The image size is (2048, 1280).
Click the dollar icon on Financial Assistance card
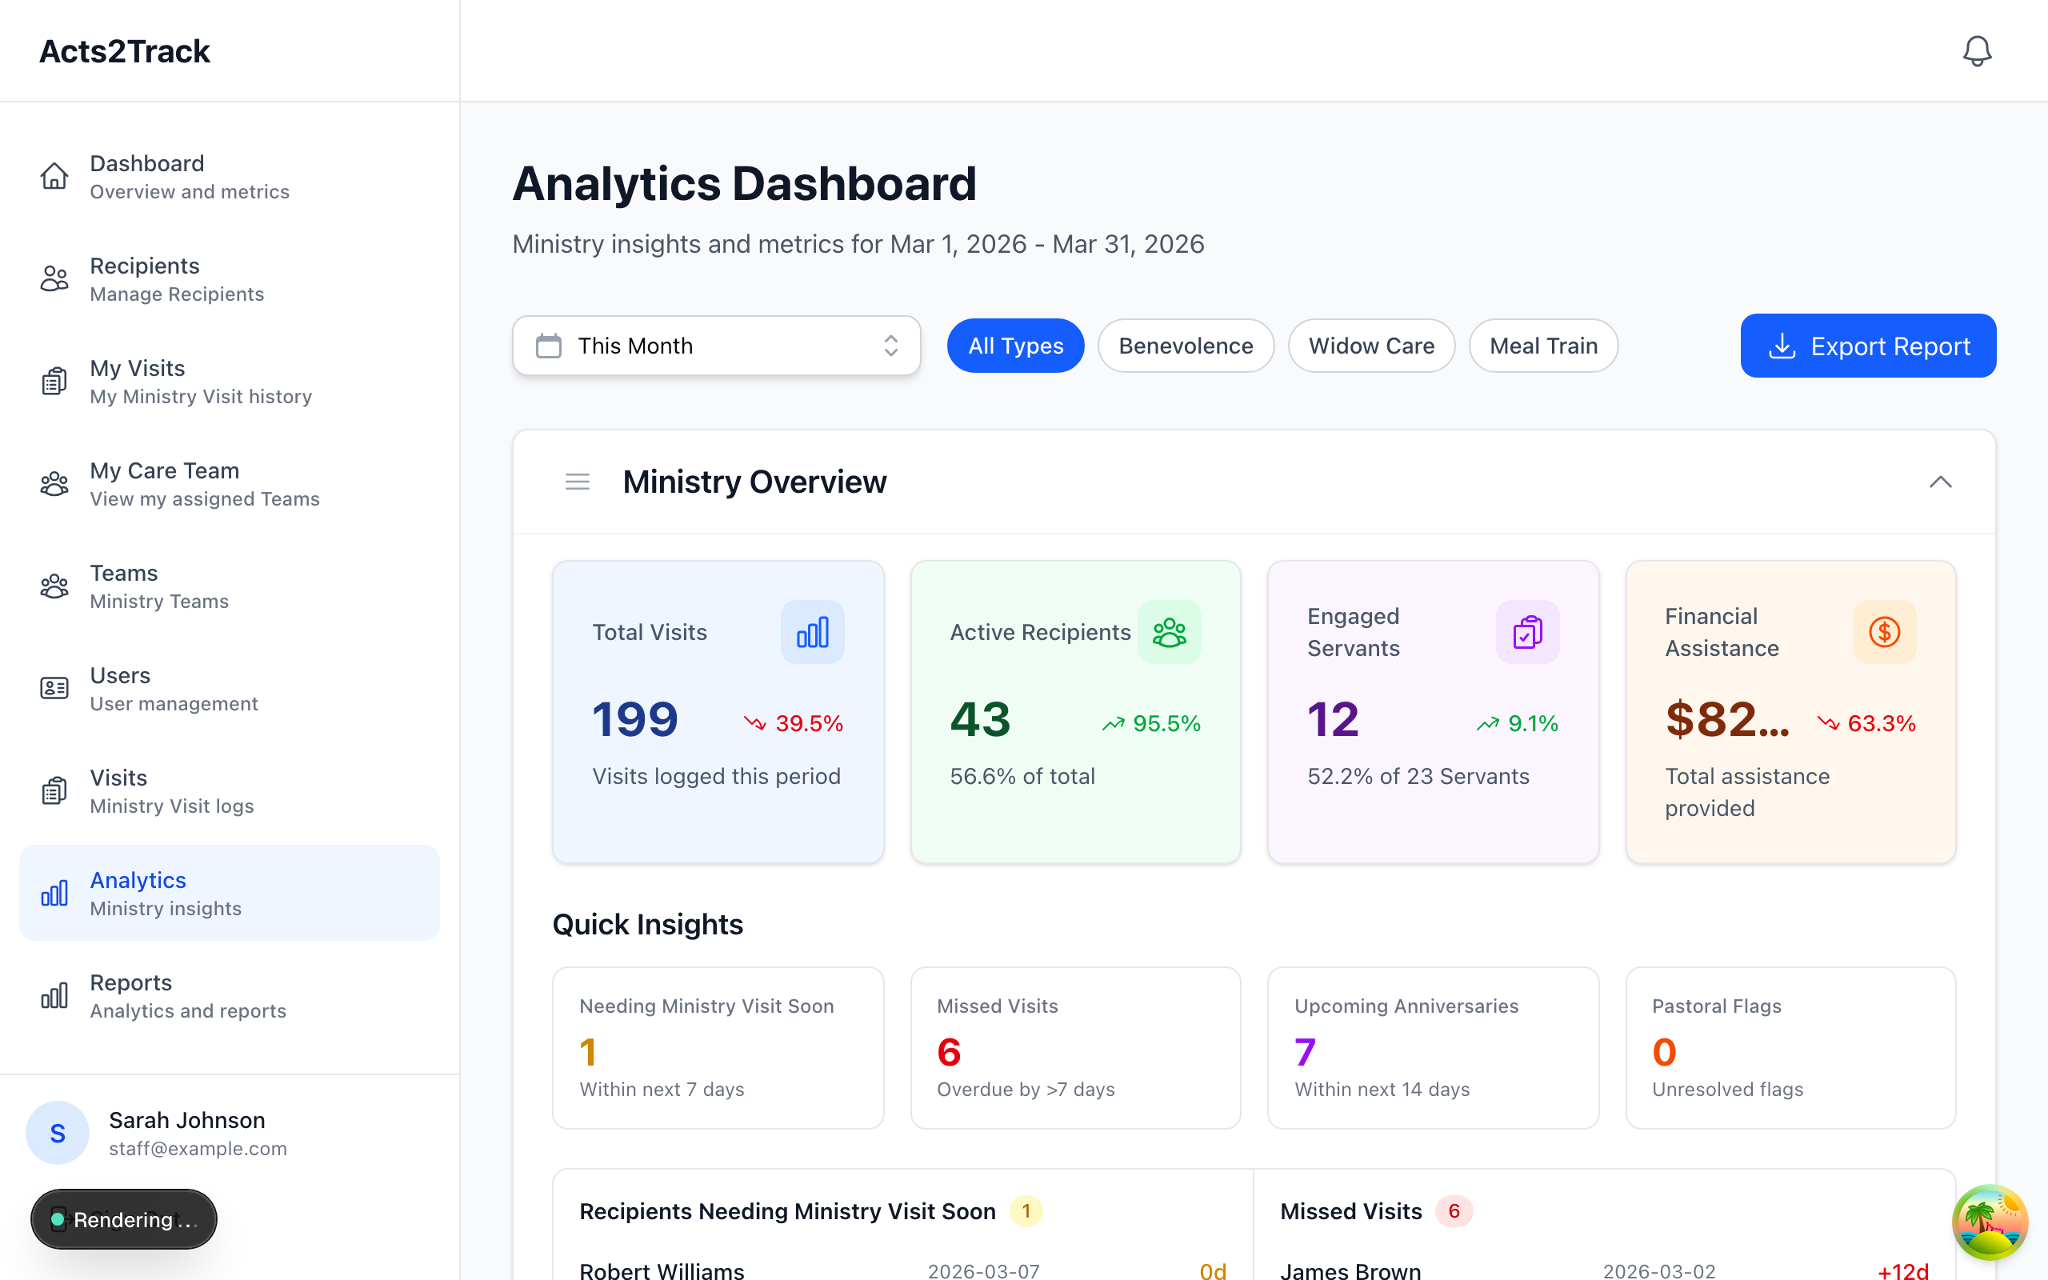pos(1885,631)
